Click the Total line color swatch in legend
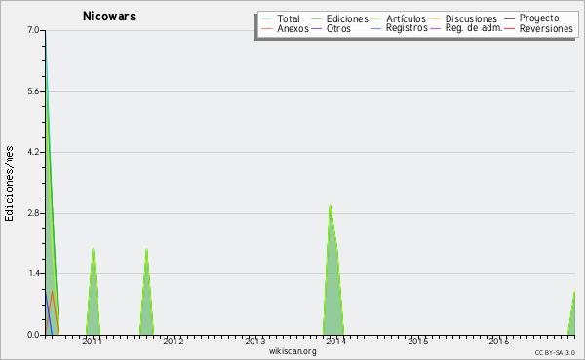This screenshot has height=360, width=585. (x=267, y=18)
